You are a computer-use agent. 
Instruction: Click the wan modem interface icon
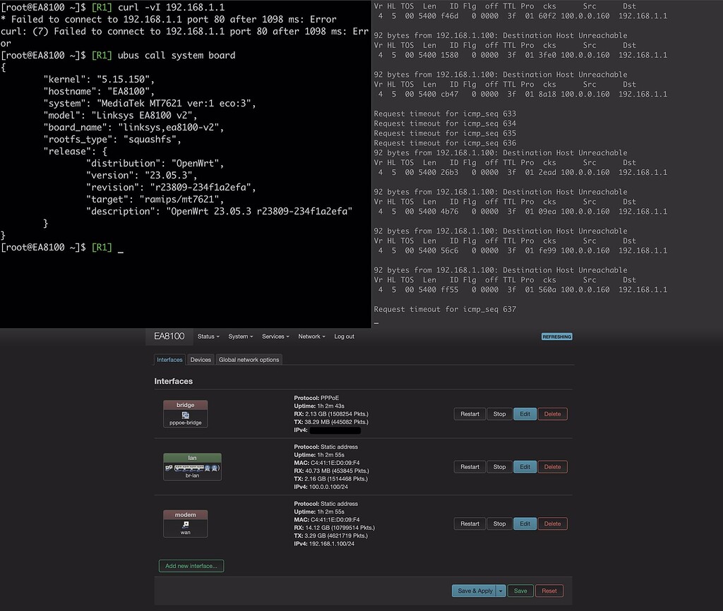pyautogui.click(x=185, y=524)
